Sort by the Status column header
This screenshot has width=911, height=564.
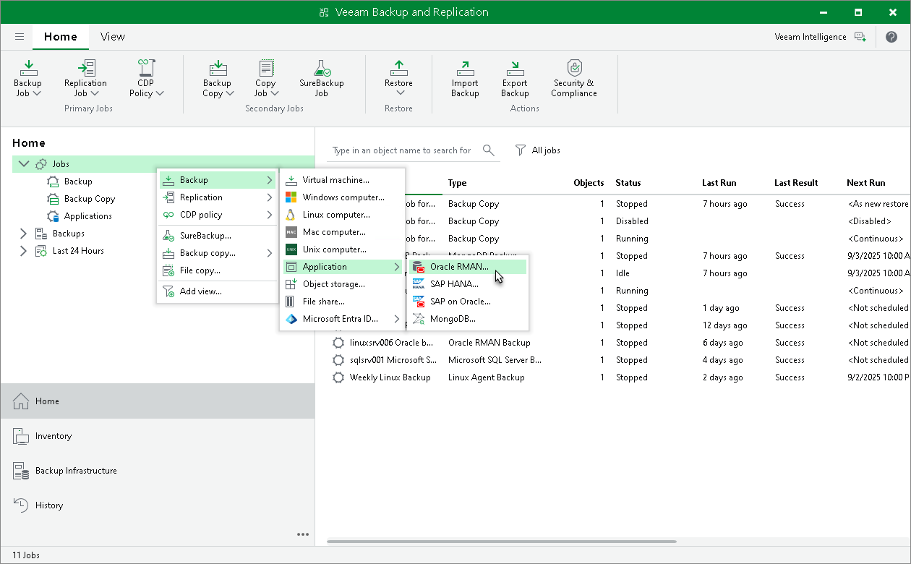(628, 183)
